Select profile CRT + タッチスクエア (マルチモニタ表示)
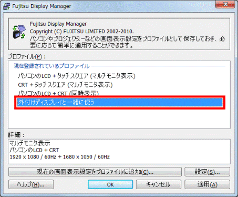Screen dimensions: 238x197 (x=65, y=85)
